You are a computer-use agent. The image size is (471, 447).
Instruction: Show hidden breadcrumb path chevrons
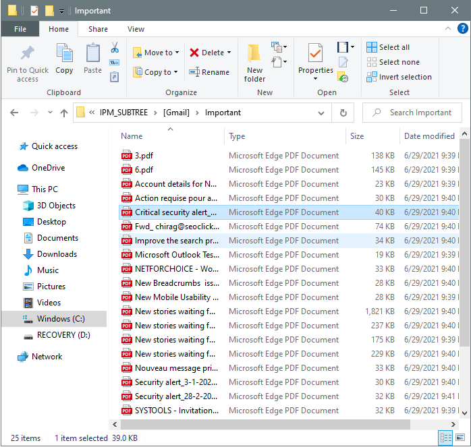[x=92, y=113]
